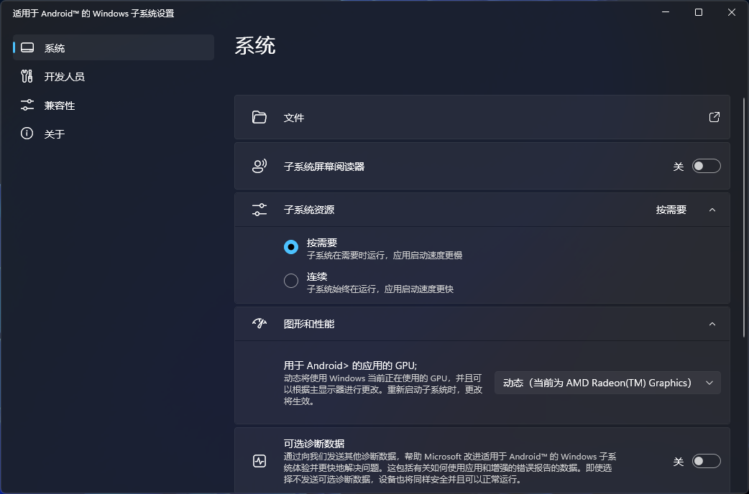Click the screen reader icon beside 子系统屏幕阅读器

259,165
